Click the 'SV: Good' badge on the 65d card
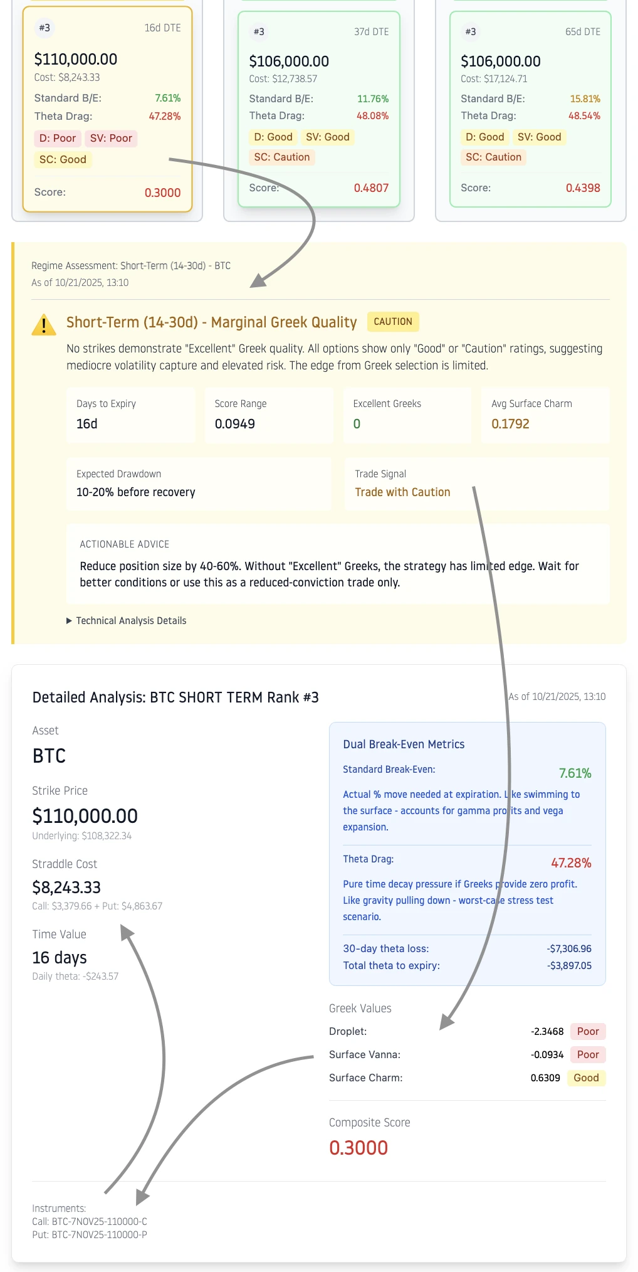 pyautogui.click(x=540, y=137)
